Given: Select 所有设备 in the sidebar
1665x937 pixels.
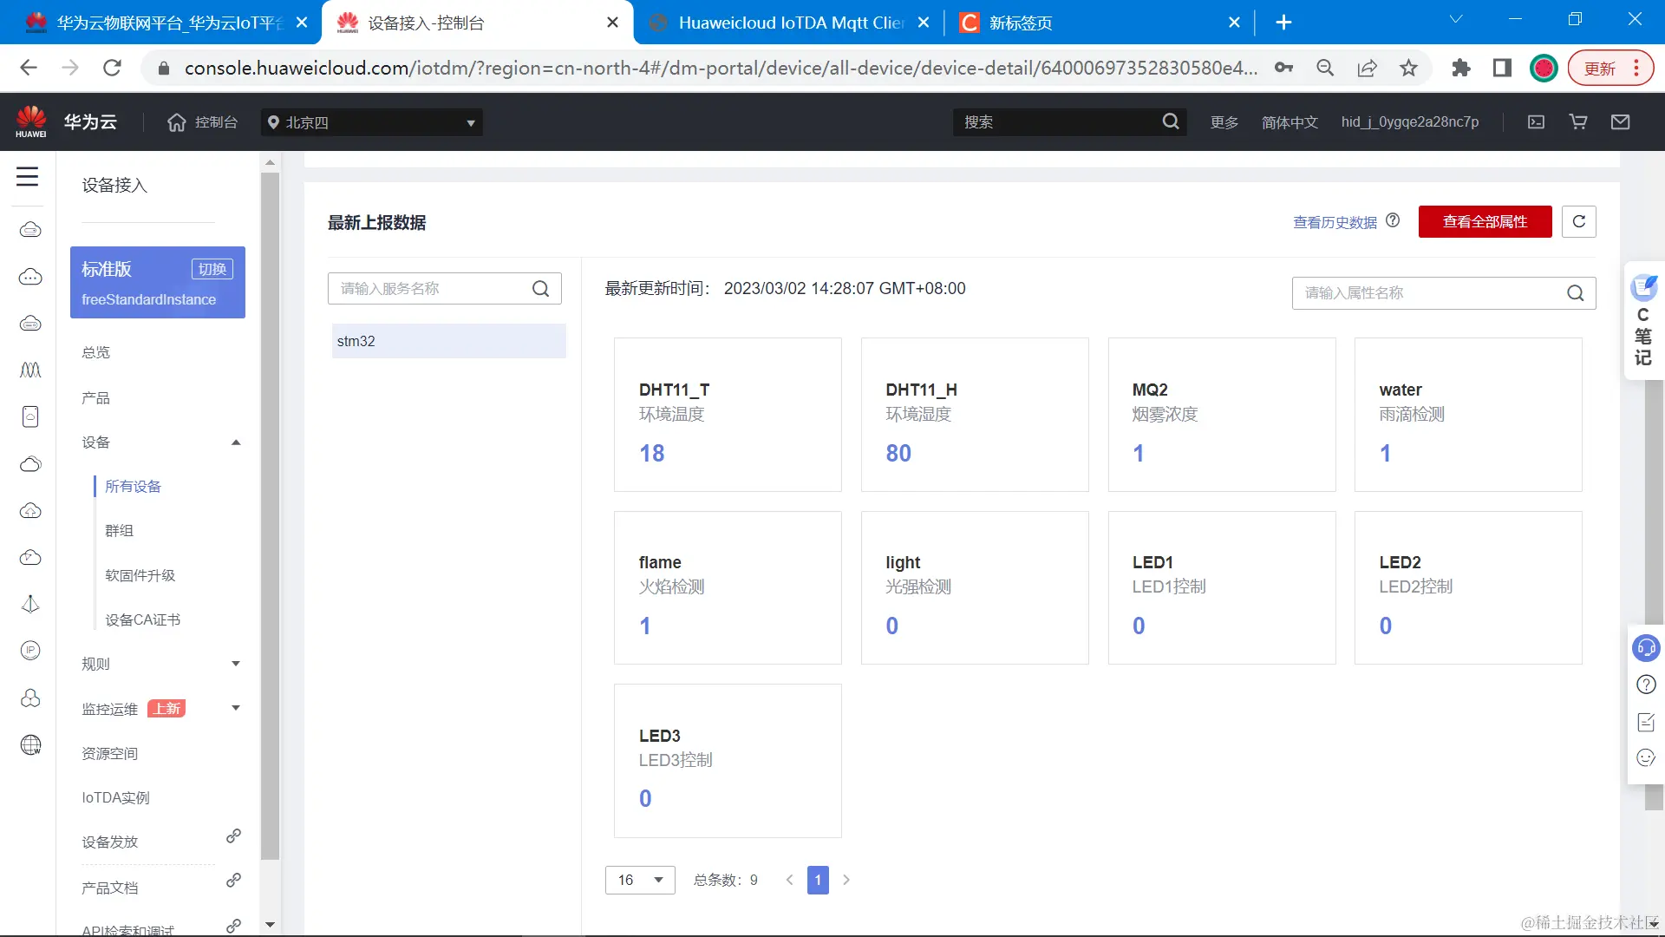Looking at the screenshot, I should point(134,487).
